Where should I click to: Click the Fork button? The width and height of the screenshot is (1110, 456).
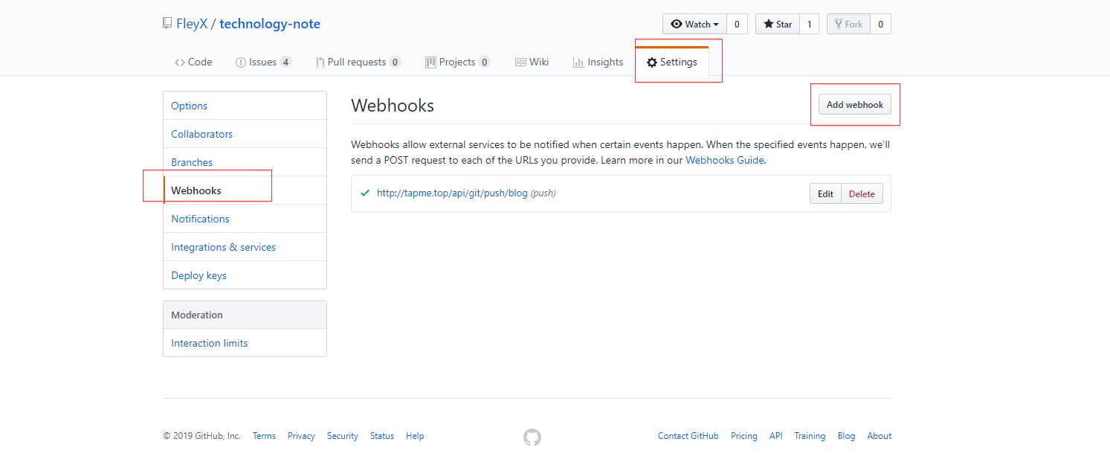[x=848, y=24]
